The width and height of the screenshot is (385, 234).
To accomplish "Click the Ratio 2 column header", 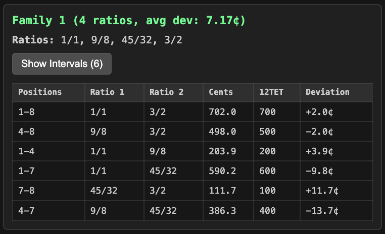I will point(167,92).
